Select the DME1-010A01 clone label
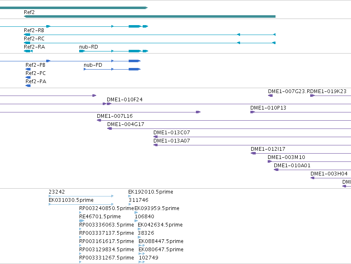351x264 pixels. pyautogui.click(x=292, y=166)
